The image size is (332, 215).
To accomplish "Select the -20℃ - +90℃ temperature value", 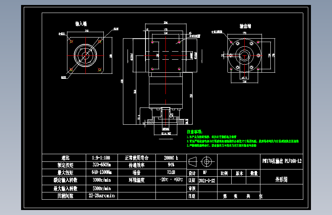I will [x=171, y=180].
